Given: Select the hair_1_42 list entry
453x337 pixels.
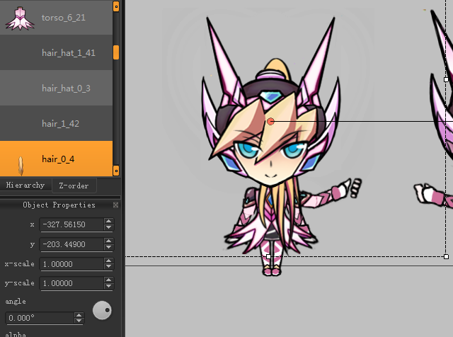Looking at the screenshot, I should click(60, 123).
